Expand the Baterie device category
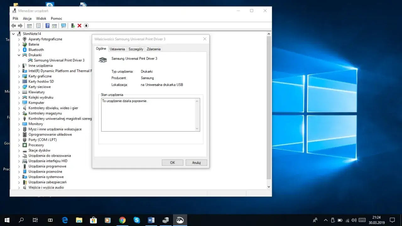Screen dimensions: 402x226 [x=19, y=44]
